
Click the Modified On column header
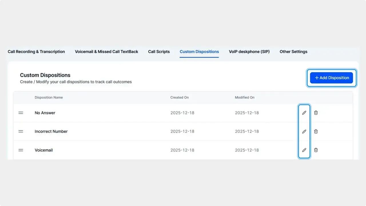[244, 97]
